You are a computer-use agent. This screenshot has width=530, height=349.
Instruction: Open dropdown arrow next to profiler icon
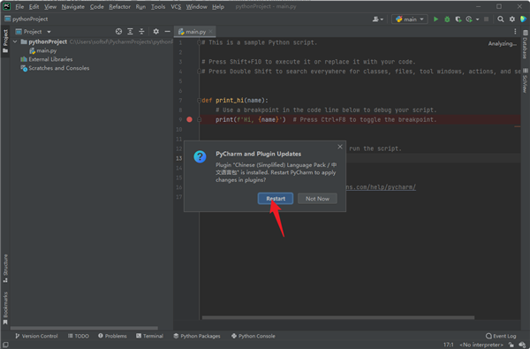477,19
